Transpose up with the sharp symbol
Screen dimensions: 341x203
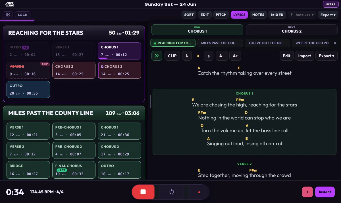pos(209,56)
